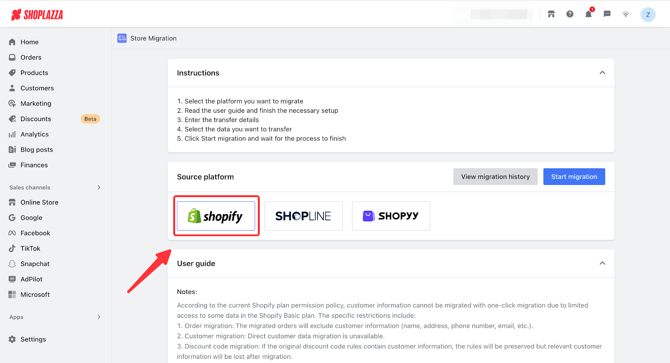Open the chat messages icon
The height and width of the screenshot is (363, 670).
click(607, 14)
